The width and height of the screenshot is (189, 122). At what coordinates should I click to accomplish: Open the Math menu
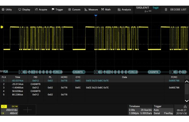tap(106, 10)
